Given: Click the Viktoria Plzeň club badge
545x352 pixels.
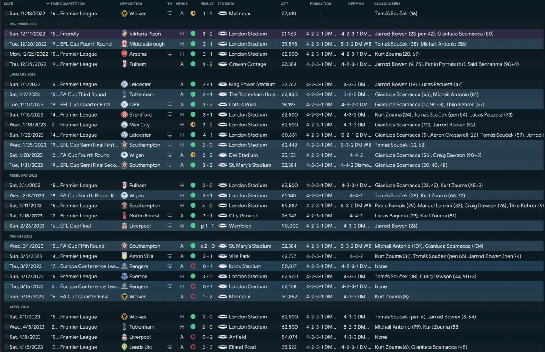Looking at the screenshot, I should (x=124, y=34).
